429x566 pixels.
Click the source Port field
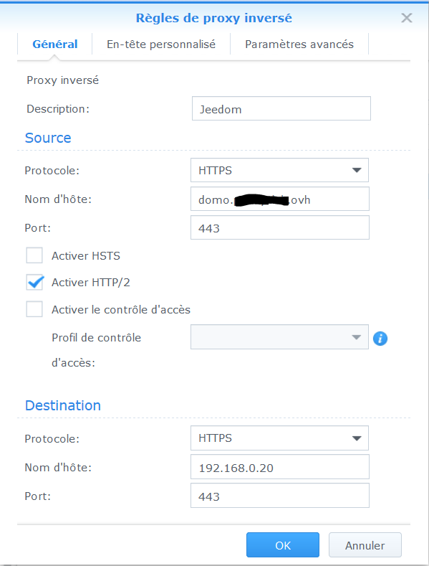click(x=280, y=227)
